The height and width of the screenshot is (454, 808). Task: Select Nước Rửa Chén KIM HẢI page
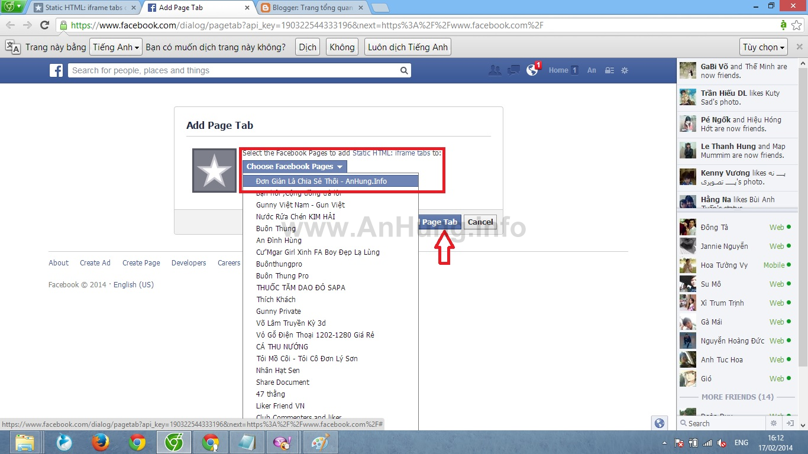331,216
